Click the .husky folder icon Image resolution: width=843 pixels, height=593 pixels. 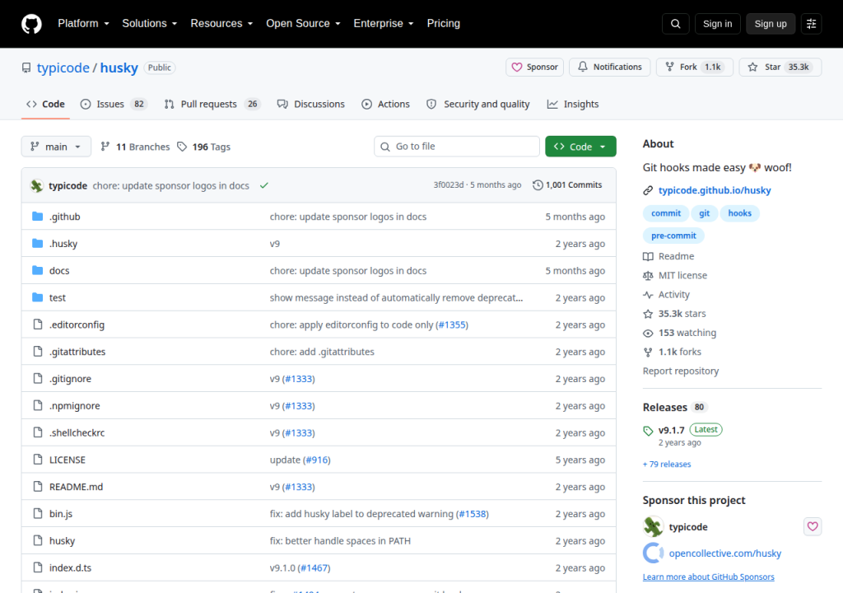[38, 243]
